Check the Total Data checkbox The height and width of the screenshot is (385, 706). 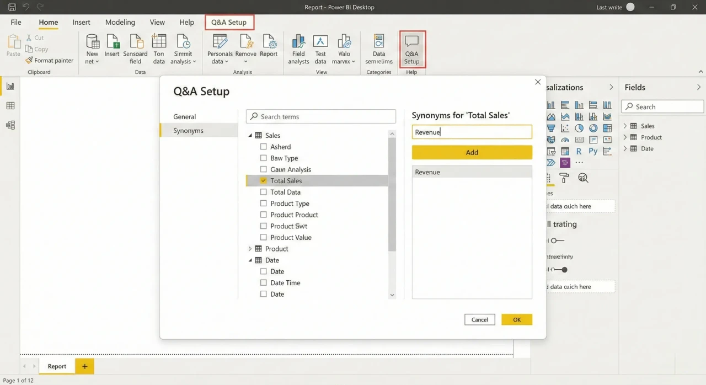264,192
